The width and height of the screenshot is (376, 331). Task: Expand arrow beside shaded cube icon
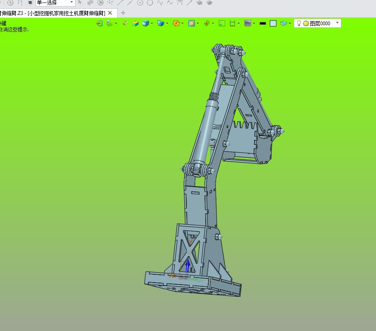(x=152, y=24)
